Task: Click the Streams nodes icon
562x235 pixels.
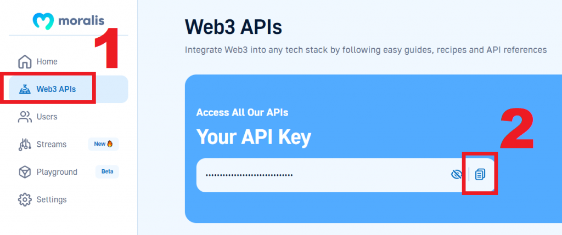Action: coord(25,145)
